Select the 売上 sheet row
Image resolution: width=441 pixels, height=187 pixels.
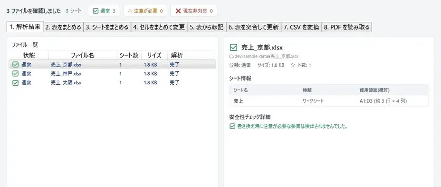(x=329, y=101)
